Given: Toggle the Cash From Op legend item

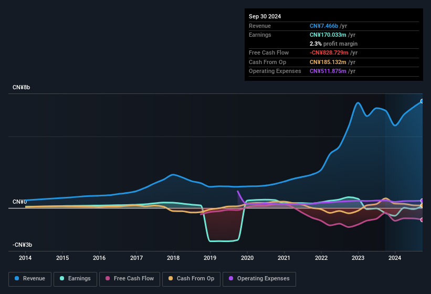Looking at the screenshot, I should pos(191,278).
